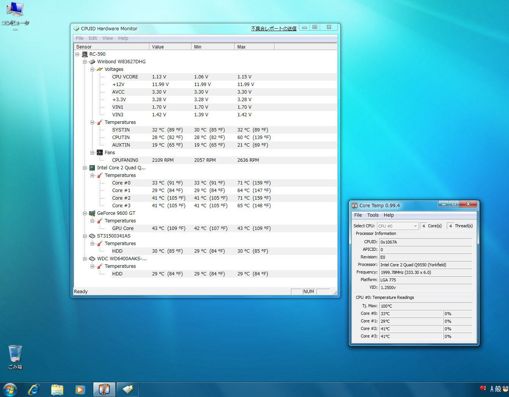
Task: Open the Select CPU dropdown in Core Temp
Action: [x=397, y=226]
